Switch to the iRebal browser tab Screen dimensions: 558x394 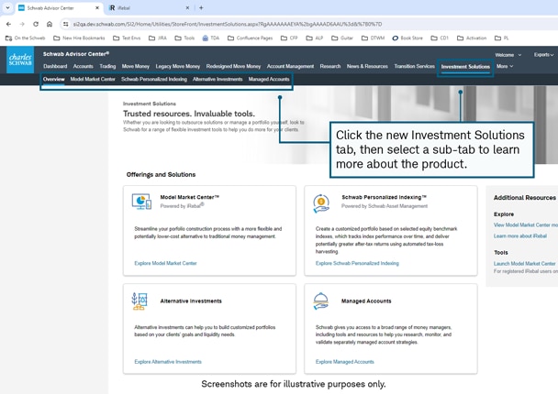148,8
